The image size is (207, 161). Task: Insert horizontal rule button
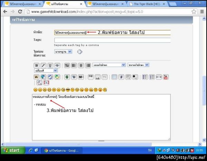tap(159, 77)
